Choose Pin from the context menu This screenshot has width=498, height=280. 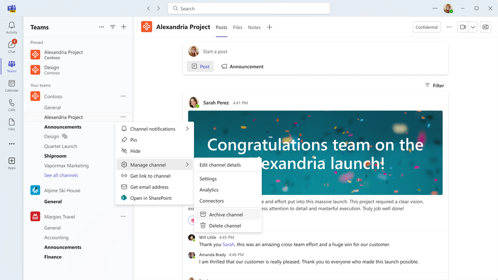[x=155, y=140]
